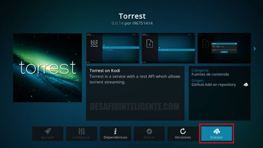Click the 'Torrest' title heading
The width and height of the screenshot is (263, 148).
[132, 16]
